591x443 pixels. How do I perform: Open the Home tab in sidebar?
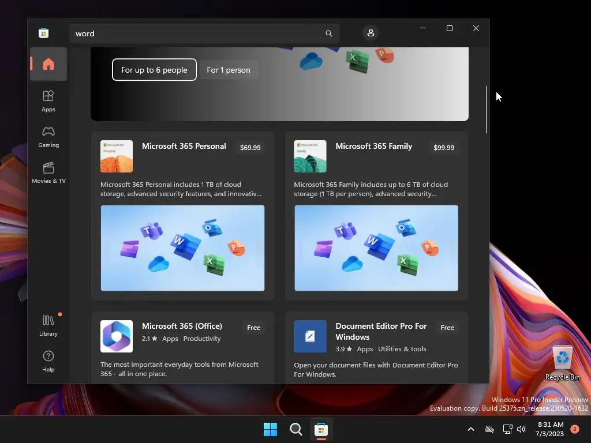[x=48, y=64]
